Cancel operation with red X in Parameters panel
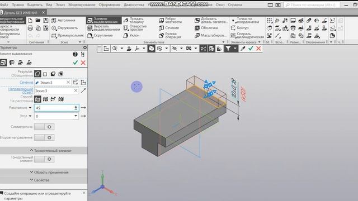The height and width of the screenshot is (201, 358). [83, 63]
